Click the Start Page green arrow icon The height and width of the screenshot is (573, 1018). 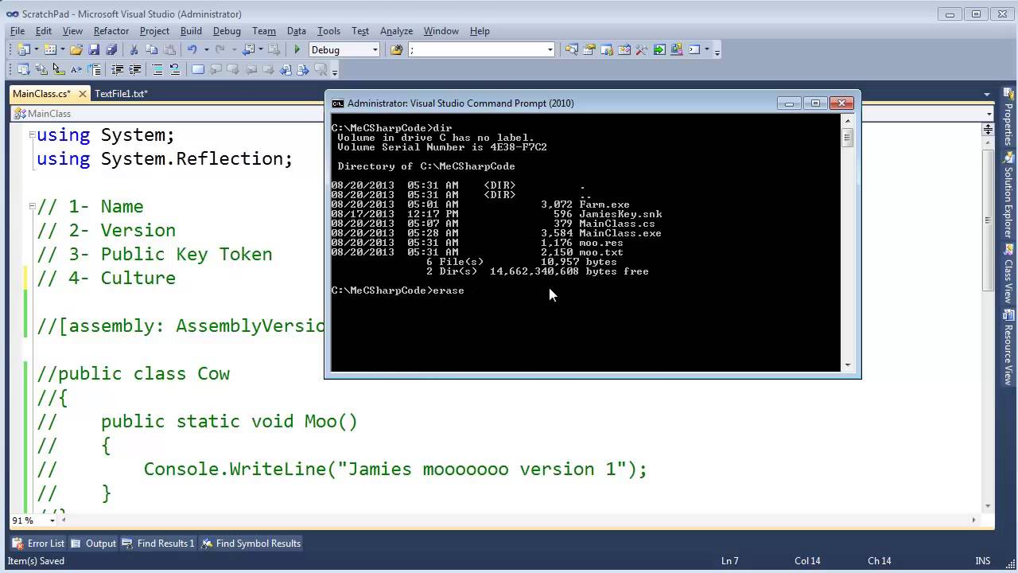(x=659, y=49)
